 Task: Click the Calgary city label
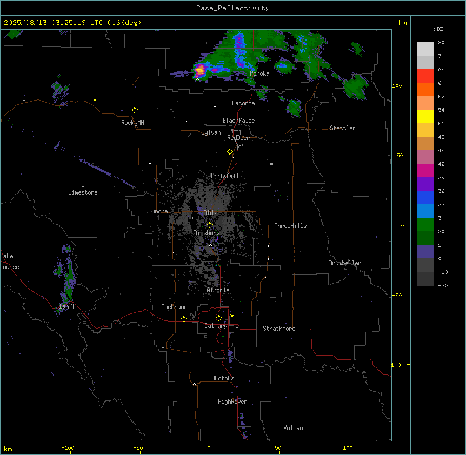point(216,326)
